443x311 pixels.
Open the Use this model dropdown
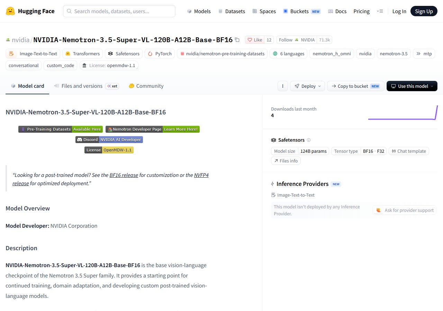click(412, 86)
